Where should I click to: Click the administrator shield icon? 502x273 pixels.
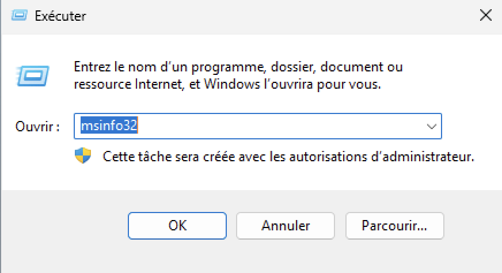tap(83, 156)
